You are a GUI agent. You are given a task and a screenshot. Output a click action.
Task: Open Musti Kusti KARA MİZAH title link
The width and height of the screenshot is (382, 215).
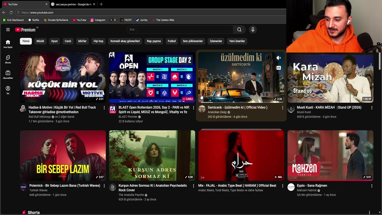329,107
